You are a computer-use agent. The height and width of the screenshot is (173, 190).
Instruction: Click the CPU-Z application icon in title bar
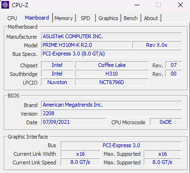(5, 5)
